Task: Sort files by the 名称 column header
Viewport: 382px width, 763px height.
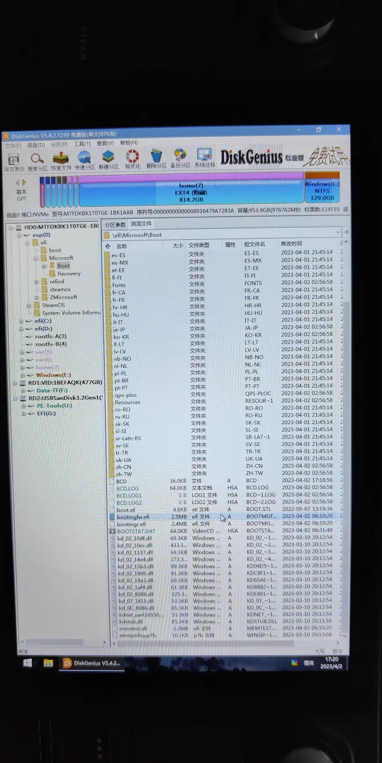Action: click(122, 246)
